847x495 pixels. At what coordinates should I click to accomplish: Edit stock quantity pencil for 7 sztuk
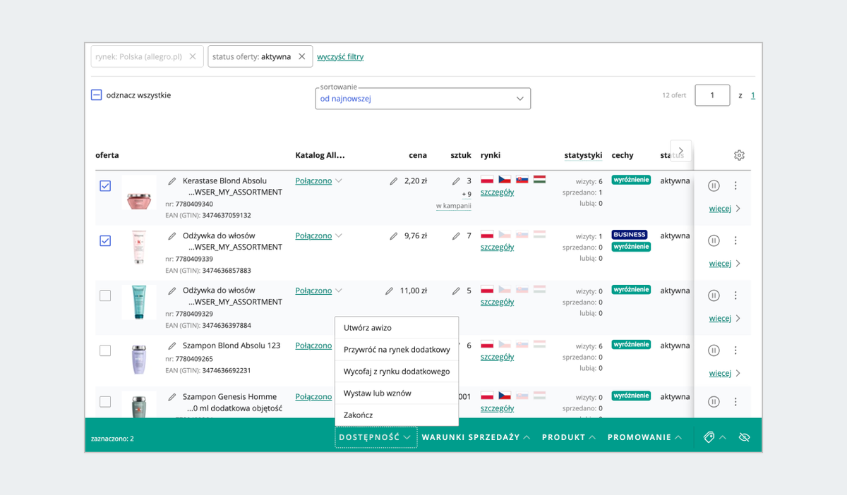pyautogui.click(x=456, y=236)
